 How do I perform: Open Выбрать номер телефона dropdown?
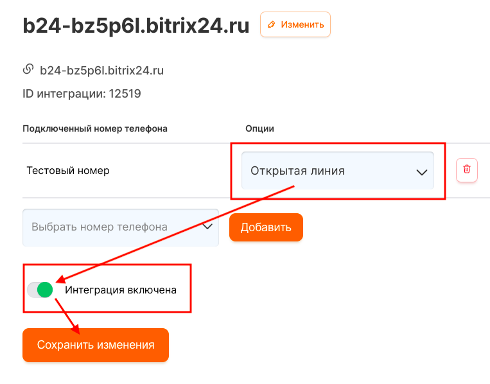121,227
